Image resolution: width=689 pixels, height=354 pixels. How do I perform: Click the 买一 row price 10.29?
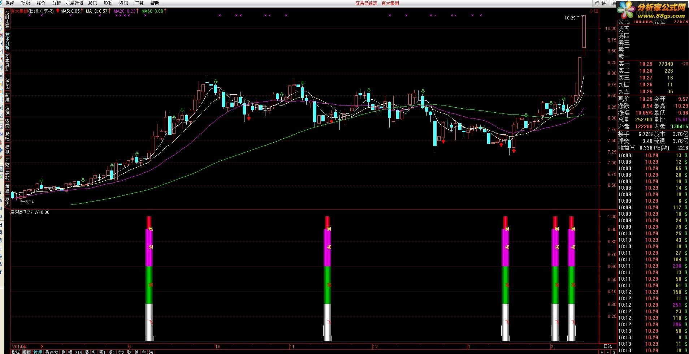(x=646, y=64)
